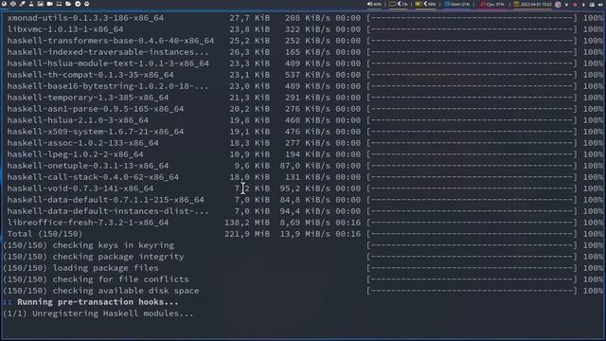Viewport: 606px width, 341px height.
Task: Open the stamp-shaped workspace icon
Action: 31,4
